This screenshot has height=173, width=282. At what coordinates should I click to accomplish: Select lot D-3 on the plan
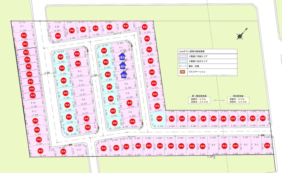tap(80, 71)
